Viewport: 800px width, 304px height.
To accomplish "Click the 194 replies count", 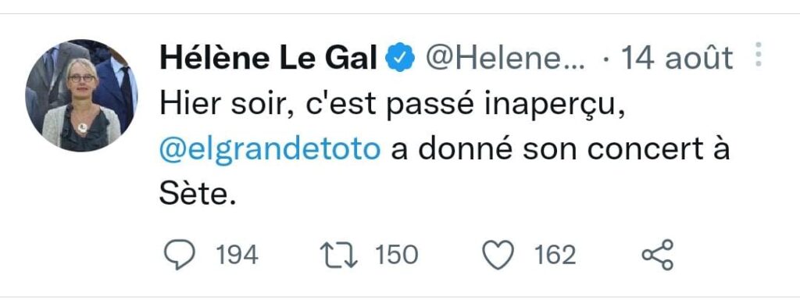I will [x=237, y=255].
